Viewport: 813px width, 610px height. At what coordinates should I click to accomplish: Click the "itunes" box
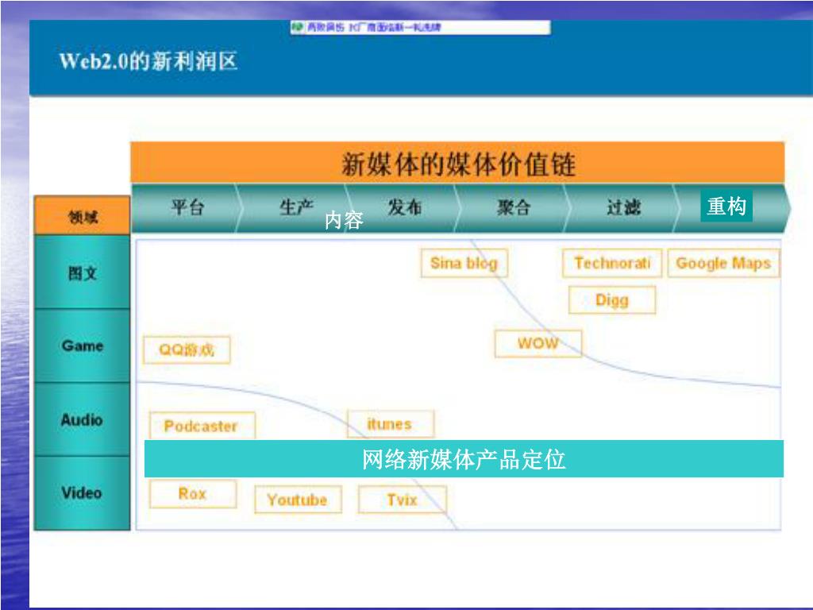tap(390, 424)
